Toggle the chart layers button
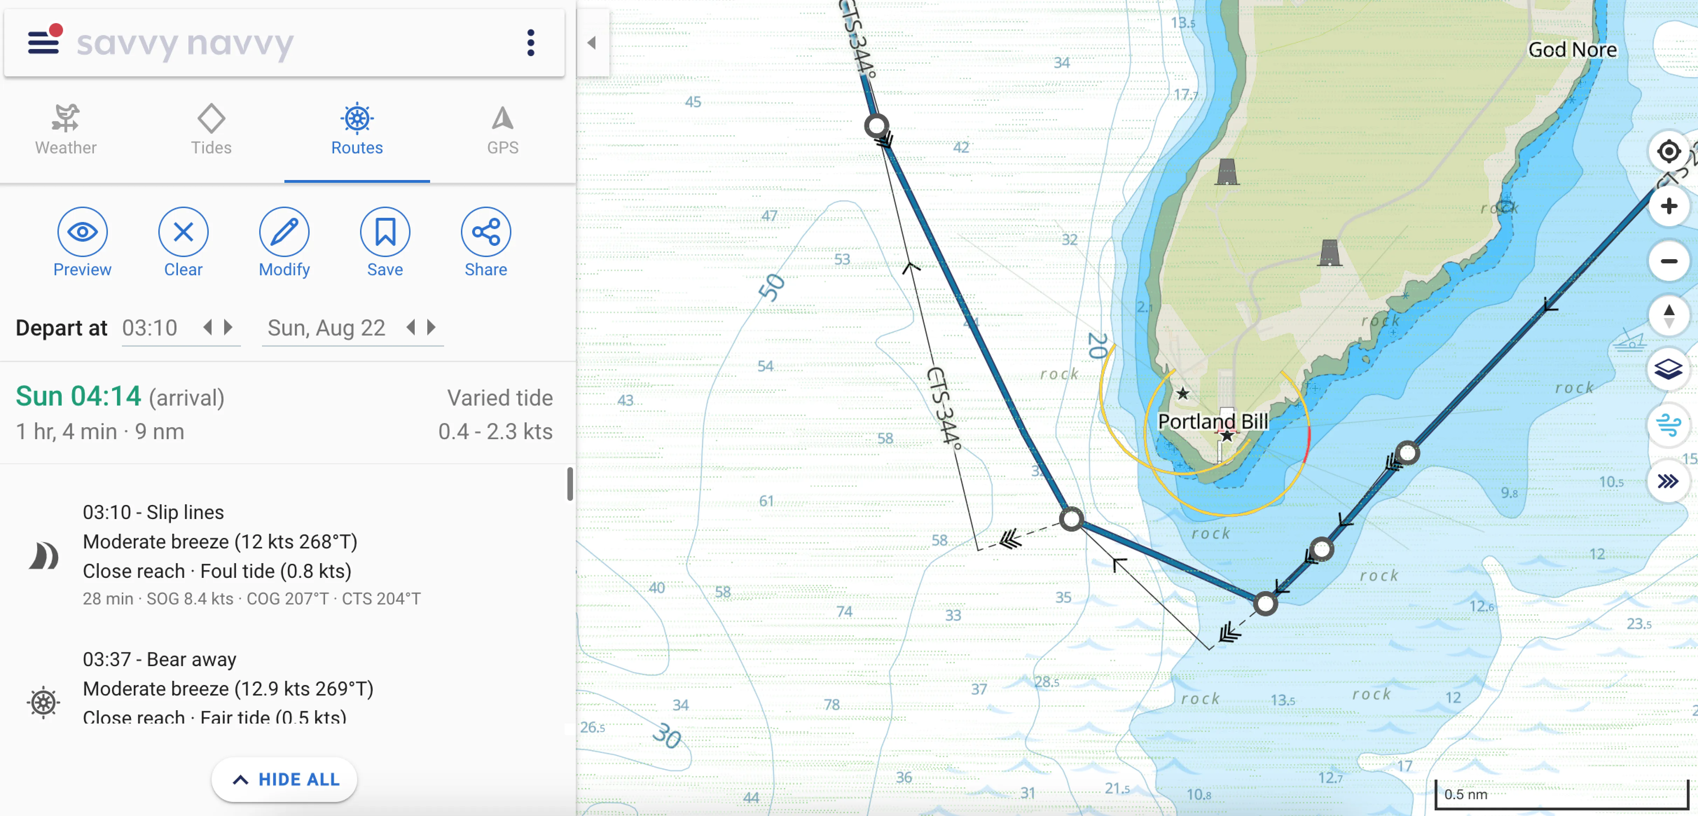This screenshot has width=1698, height=816. pos(1668,369)
